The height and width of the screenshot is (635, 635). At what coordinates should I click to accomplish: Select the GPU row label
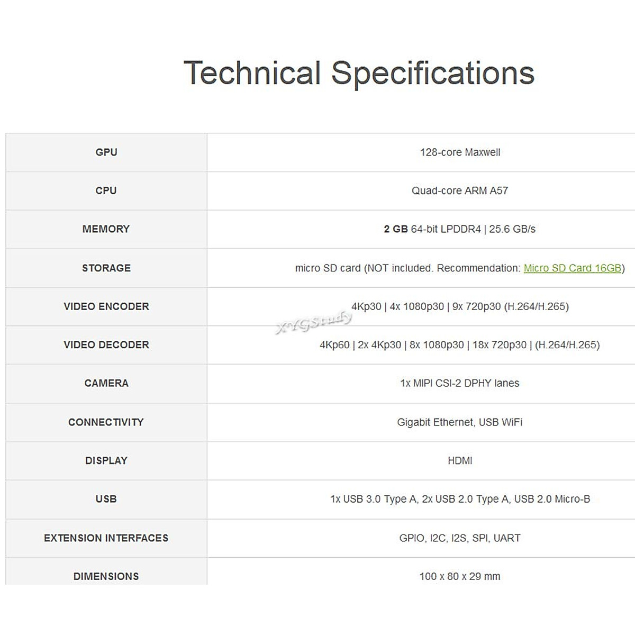pyautogui.click(x=106, y=152)
